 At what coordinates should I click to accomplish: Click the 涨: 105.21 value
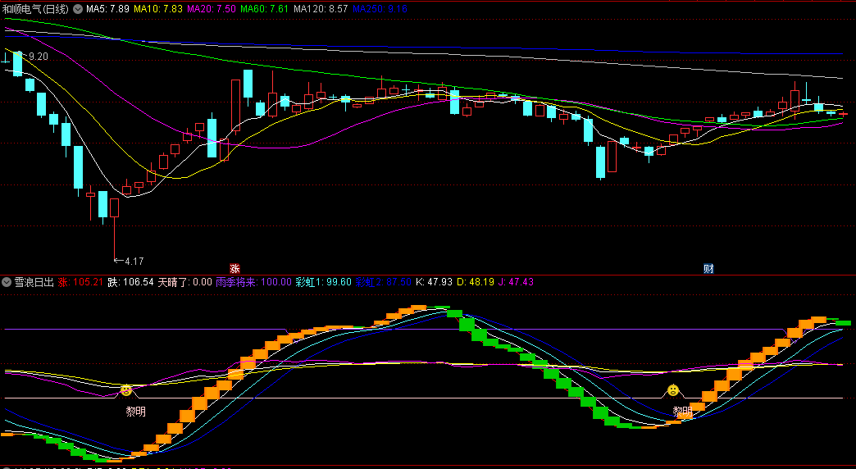pyautogui.click(x=80, y=282)
